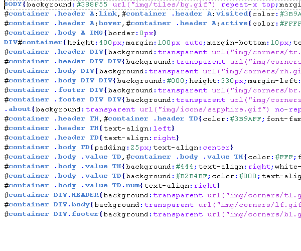The image size is (301, 251).
Task: Click the "TD.num" selector text
Action: coord(126,186)
